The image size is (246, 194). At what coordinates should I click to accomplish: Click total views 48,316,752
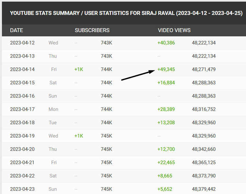[x=204, y=109]
